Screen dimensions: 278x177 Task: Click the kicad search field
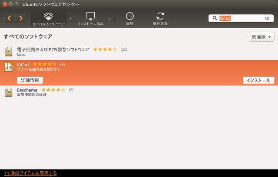coord(241,18)
